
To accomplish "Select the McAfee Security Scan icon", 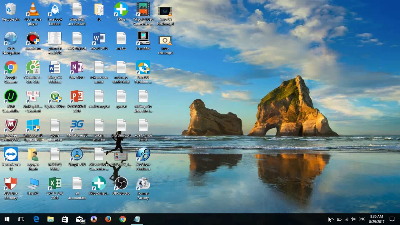I will tap(11, 130).
